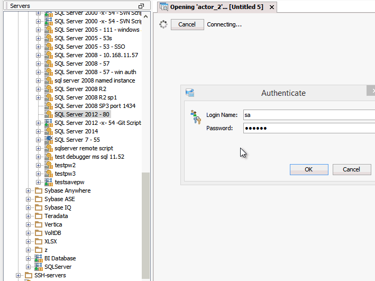
Task: Expand SQL Server 2005 - 111 - windows node
Action: tap(38, 30)
